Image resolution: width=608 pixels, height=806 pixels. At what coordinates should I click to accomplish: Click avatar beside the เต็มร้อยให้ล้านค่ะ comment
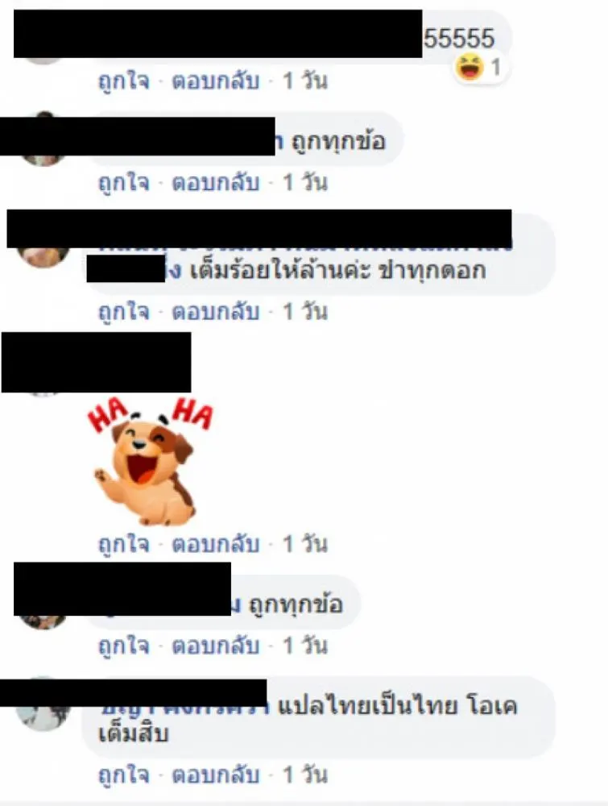pos(43,256)
